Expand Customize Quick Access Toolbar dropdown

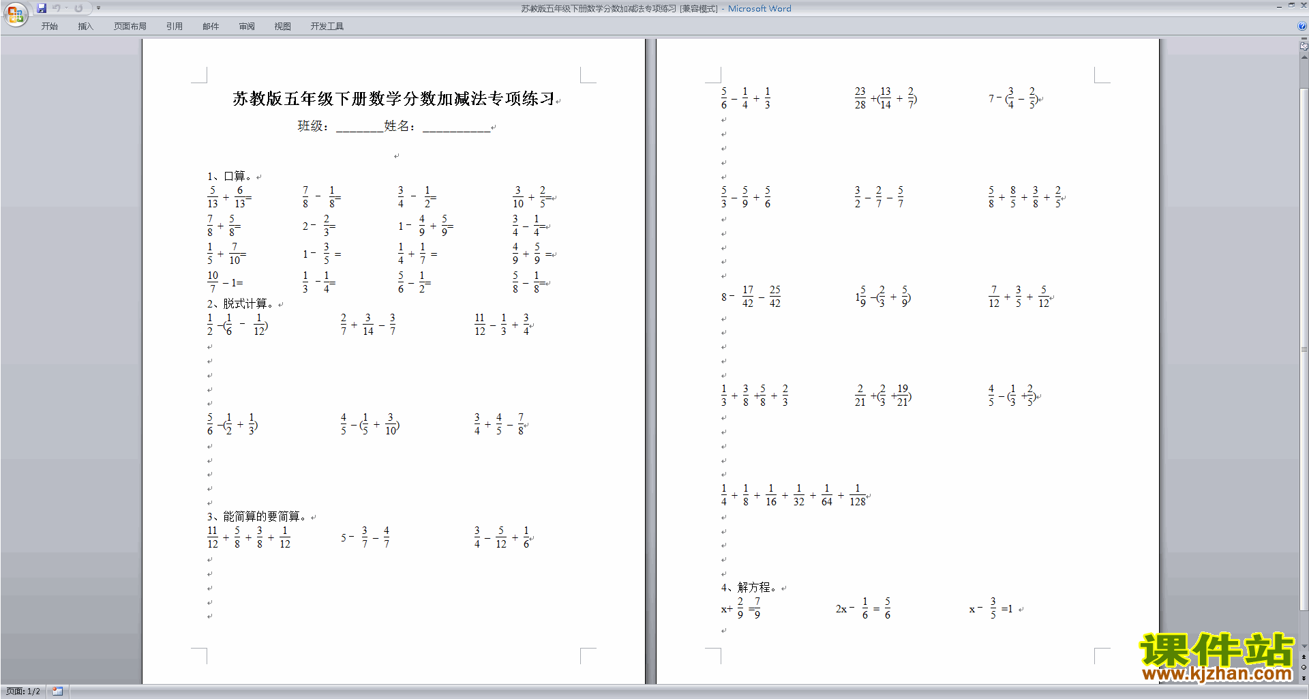coord(98,8)
